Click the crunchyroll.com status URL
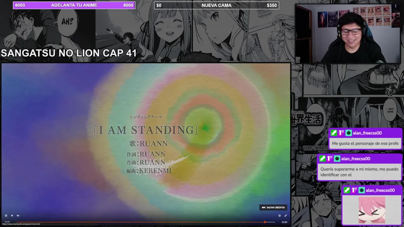 [x=21, y=224]
